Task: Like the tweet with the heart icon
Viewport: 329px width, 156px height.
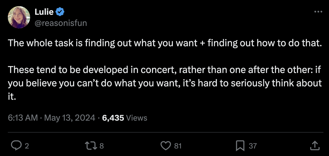Action: 166,145
